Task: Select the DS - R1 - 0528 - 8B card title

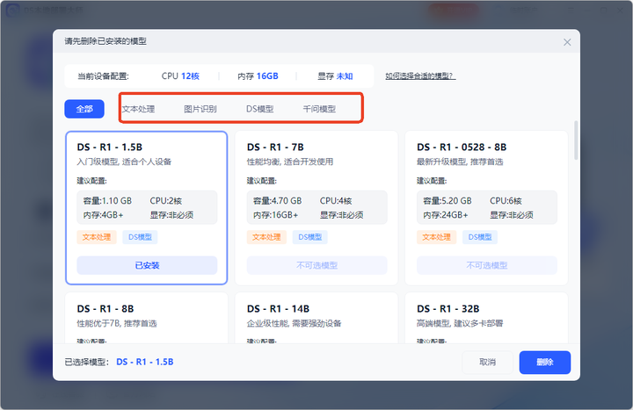Action: pyautogui.click(x=462, y=147)
